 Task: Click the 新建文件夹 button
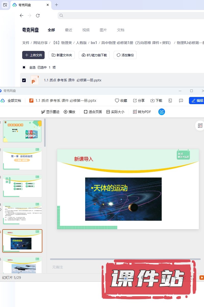[62, 55]
